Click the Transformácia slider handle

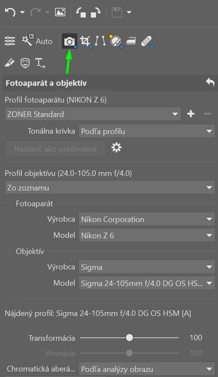coord(129,338)
